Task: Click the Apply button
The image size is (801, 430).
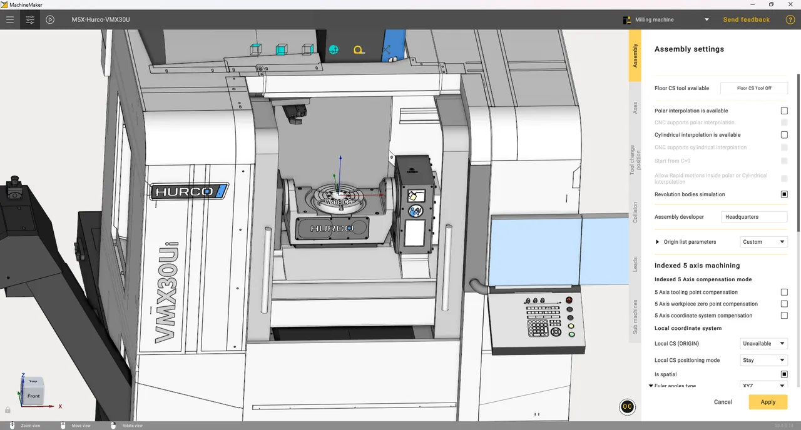Action: pos(768,402)
